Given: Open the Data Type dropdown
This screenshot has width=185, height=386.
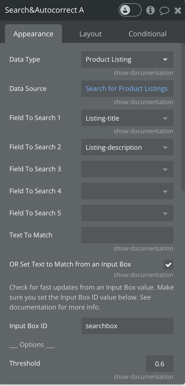Looking at the screenshot, I should click(x=127, y=59).
